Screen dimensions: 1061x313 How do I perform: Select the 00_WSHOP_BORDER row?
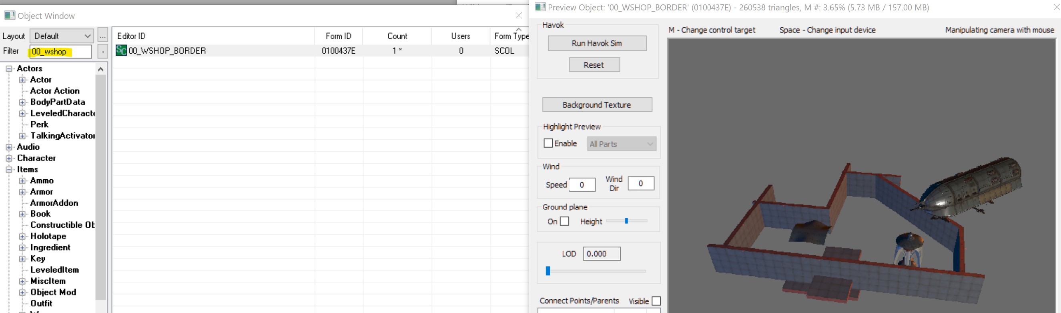(x=321, y=51)
